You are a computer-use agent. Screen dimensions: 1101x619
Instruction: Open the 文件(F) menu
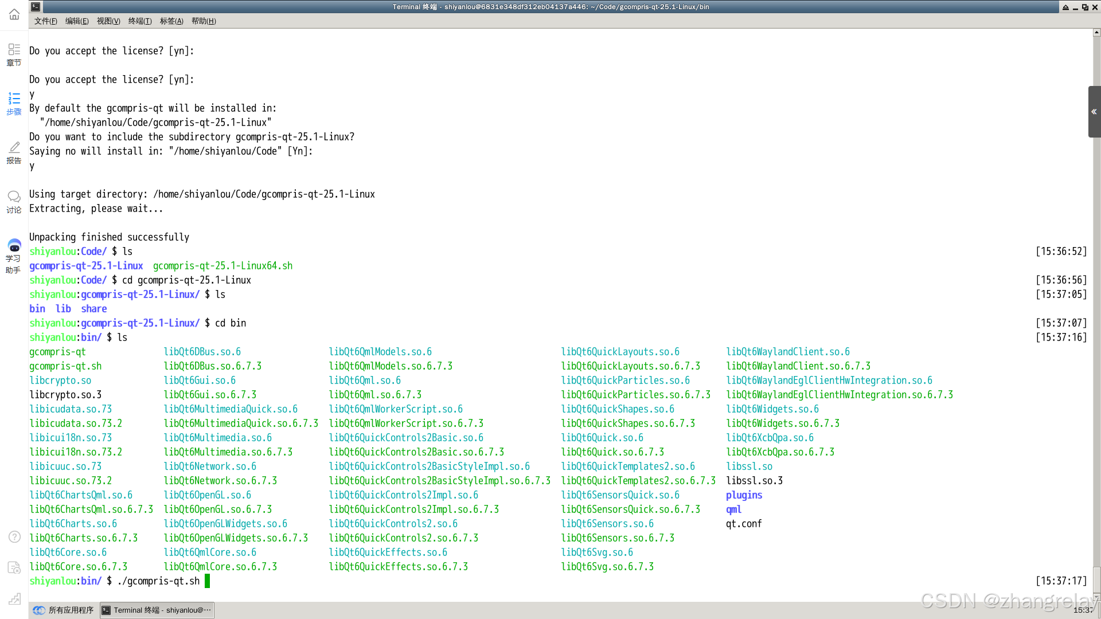coord(45,21)
